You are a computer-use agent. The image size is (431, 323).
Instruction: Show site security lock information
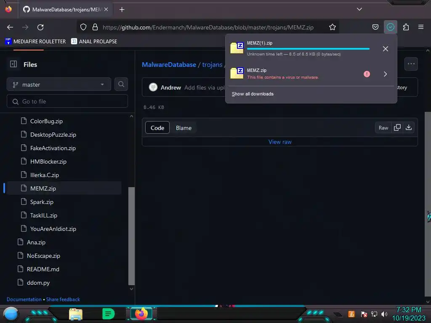95,27
